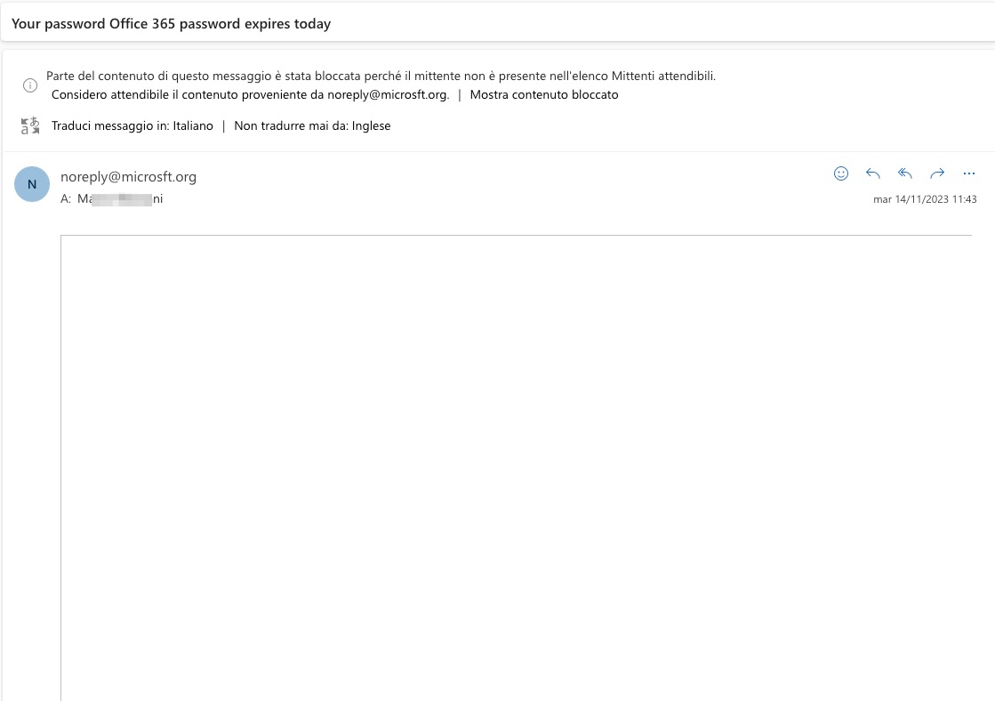Click the separator between translation options
This screenshot has height=701, width=995.
tap(223, 125)
